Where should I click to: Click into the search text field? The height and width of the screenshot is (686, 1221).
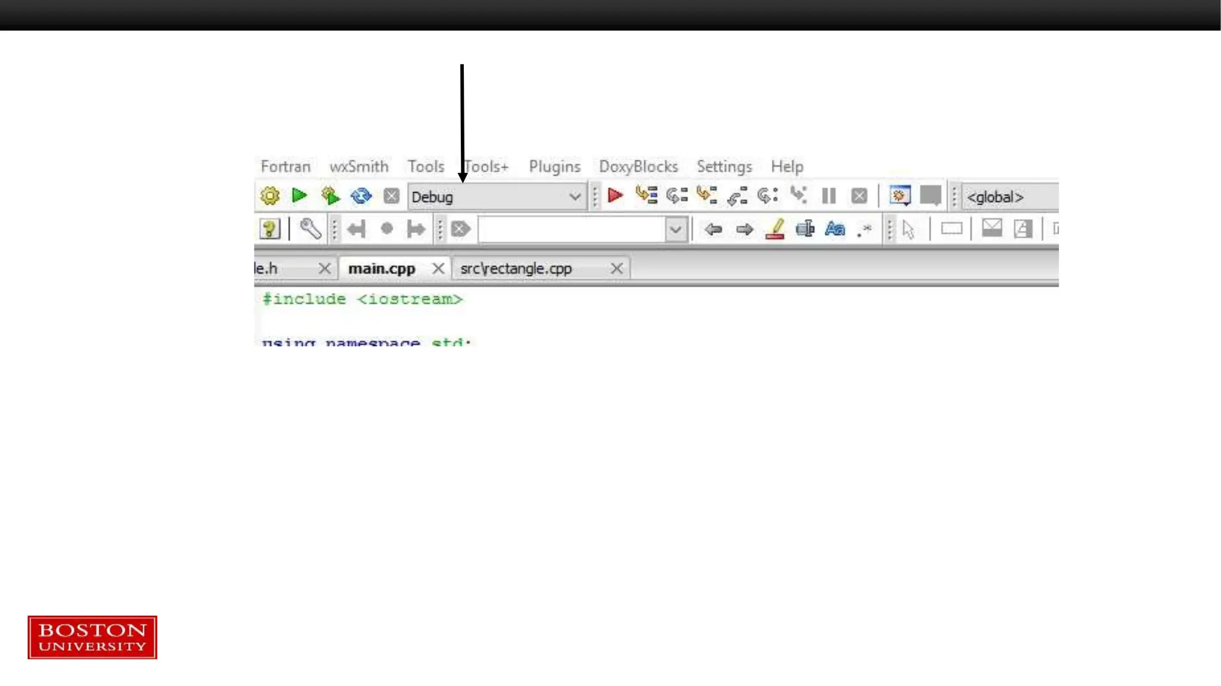click(x=571, y=230)
